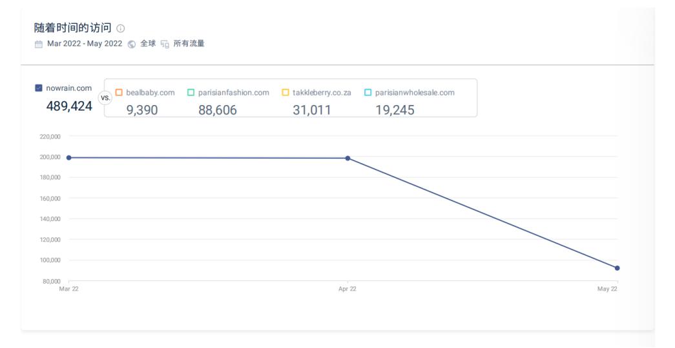Click the Apr 22 data point

tap(348, 158)
